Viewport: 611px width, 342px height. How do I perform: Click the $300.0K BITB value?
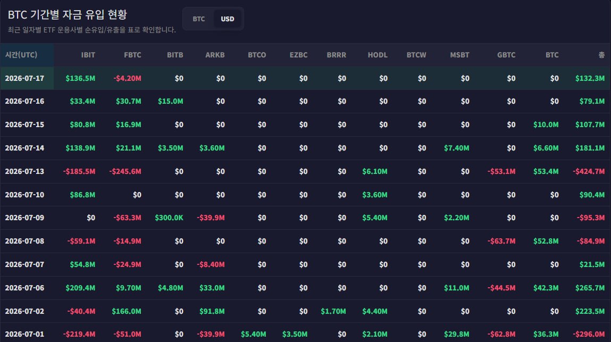click(169, 218)
